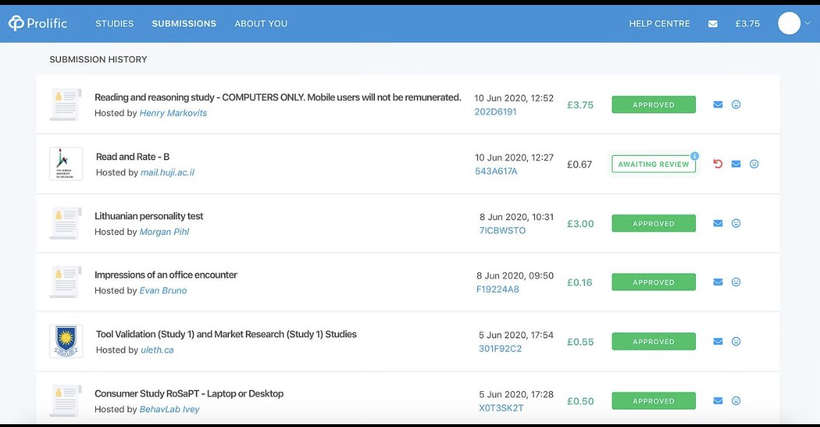The width and height of the screenshot is (820, 427).
Task: Message researcher for Tool Validation study
Action: point(718,341)
